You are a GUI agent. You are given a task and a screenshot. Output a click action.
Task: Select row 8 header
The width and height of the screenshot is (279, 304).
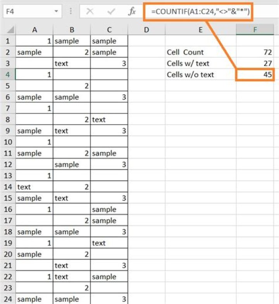pyautogui.click(x=8, y=119)
